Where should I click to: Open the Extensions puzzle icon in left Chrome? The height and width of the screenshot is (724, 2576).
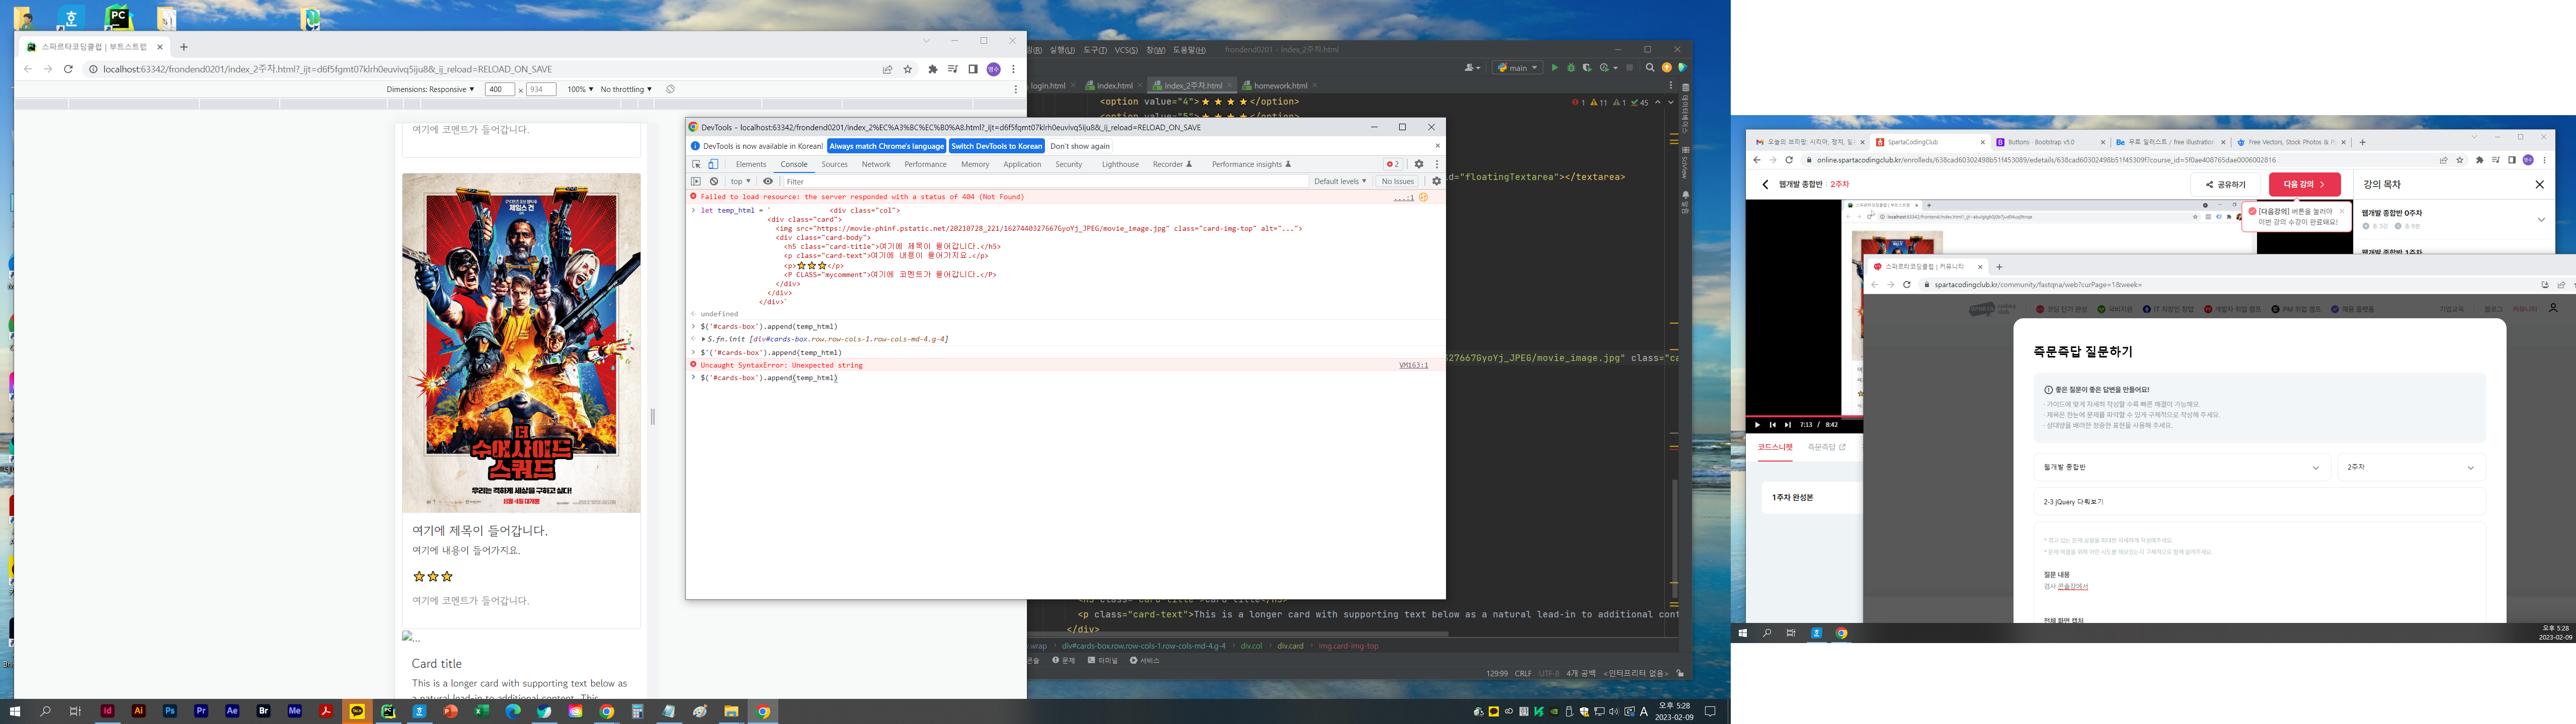[x=933, y=69]
